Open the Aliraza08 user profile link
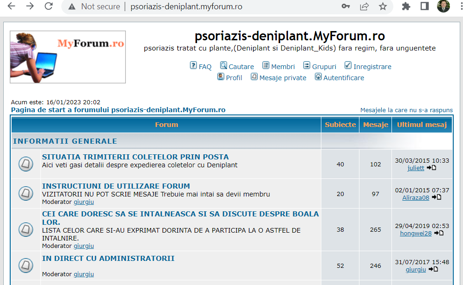Screen dimensions: 463x285 pos(416,197)
